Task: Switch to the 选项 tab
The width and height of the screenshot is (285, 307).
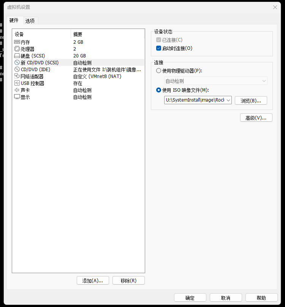Action: tap(30, 21)
